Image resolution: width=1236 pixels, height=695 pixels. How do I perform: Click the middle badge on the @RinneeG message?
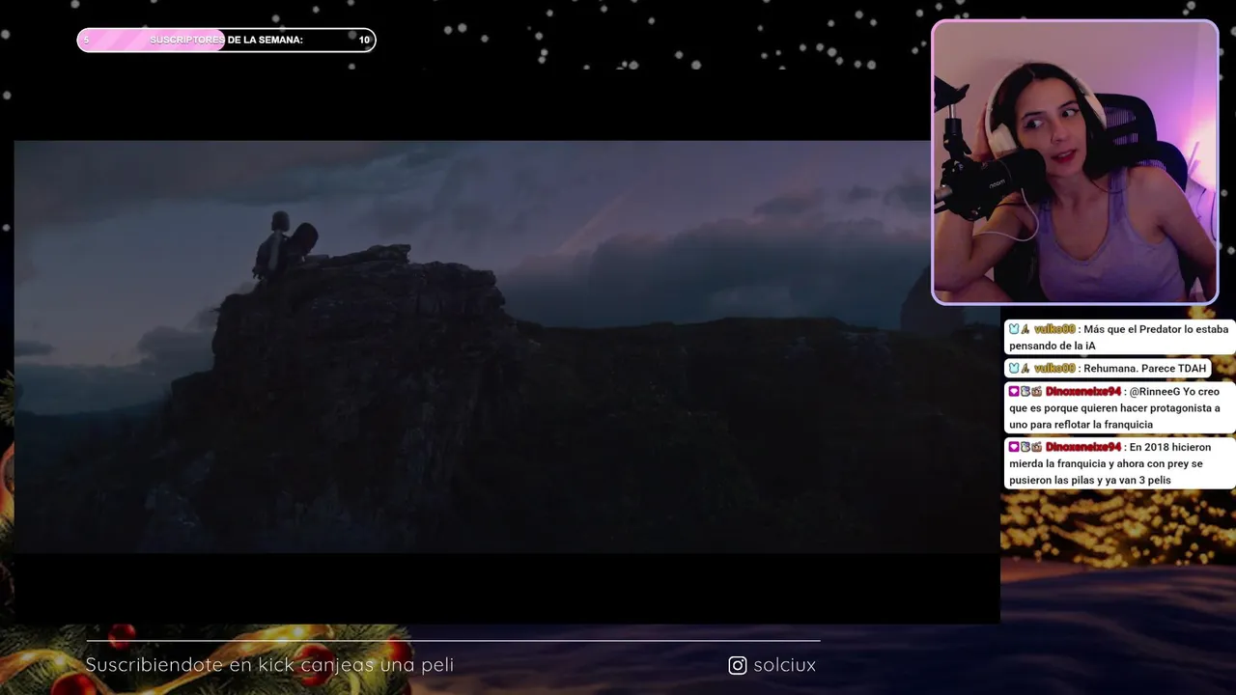point(1025,392)
